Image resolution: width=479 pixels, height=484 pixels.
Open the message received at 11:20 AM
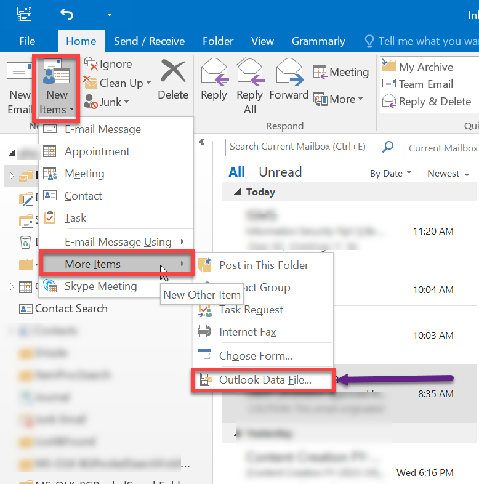[x=348, y=231]
